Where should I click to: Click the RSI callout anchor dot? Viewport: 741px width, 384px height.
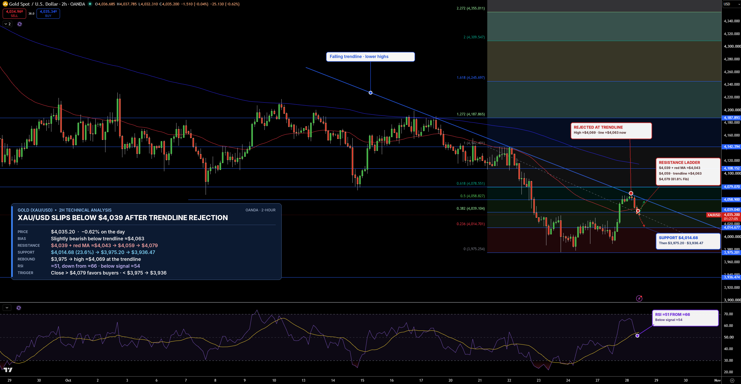637,336
